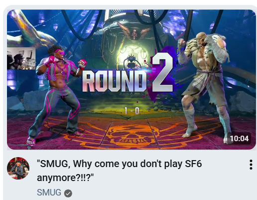Image resolution: width=257 pixels, height=200 pixels.
Task: Click the 10:04 duration badge
Action: [239, 139]
